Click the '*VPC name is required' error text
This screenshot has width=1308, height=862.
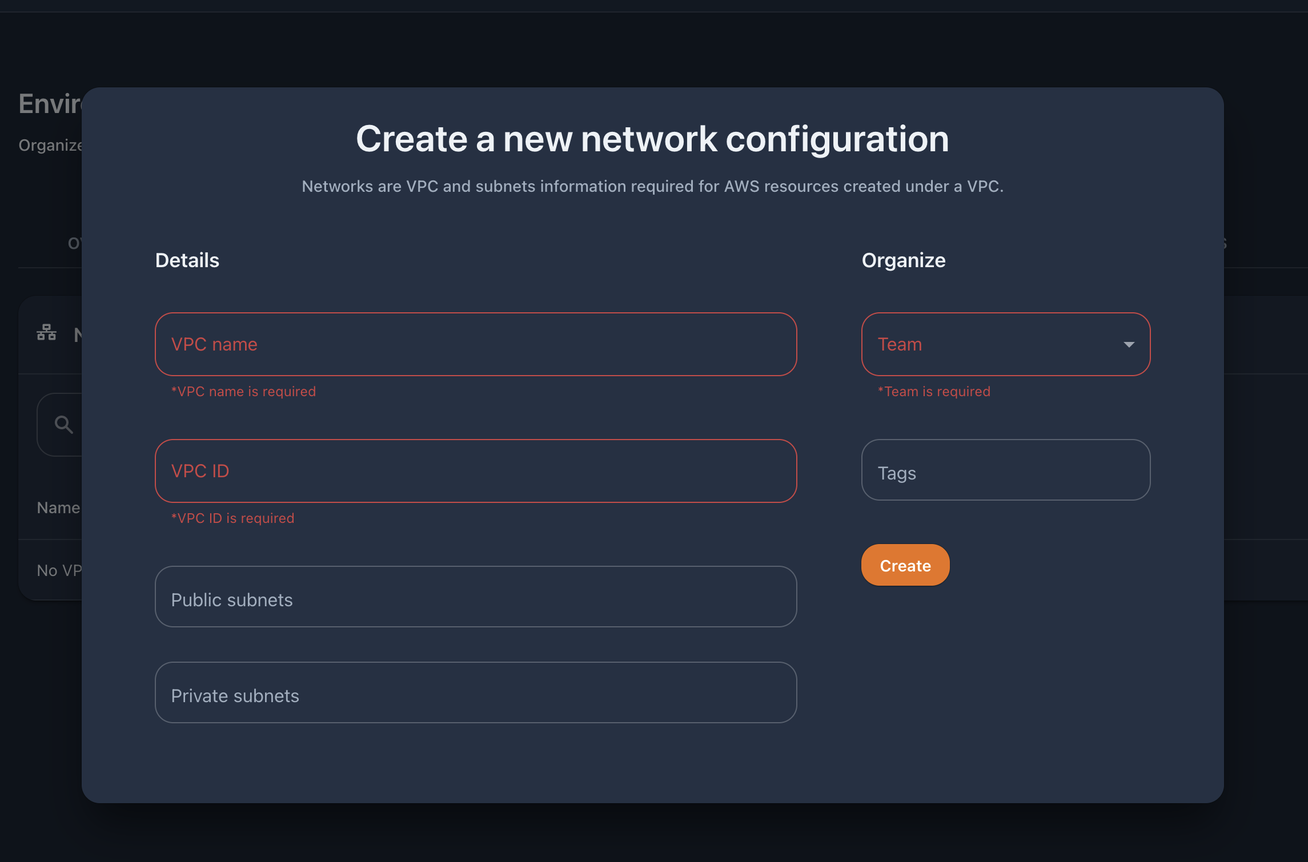(x=243, y=392)
